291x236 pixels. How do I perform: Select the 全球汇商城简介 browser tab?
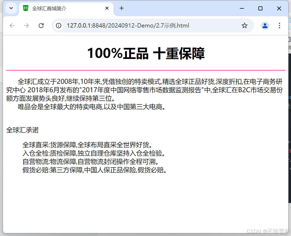(66, 9)
